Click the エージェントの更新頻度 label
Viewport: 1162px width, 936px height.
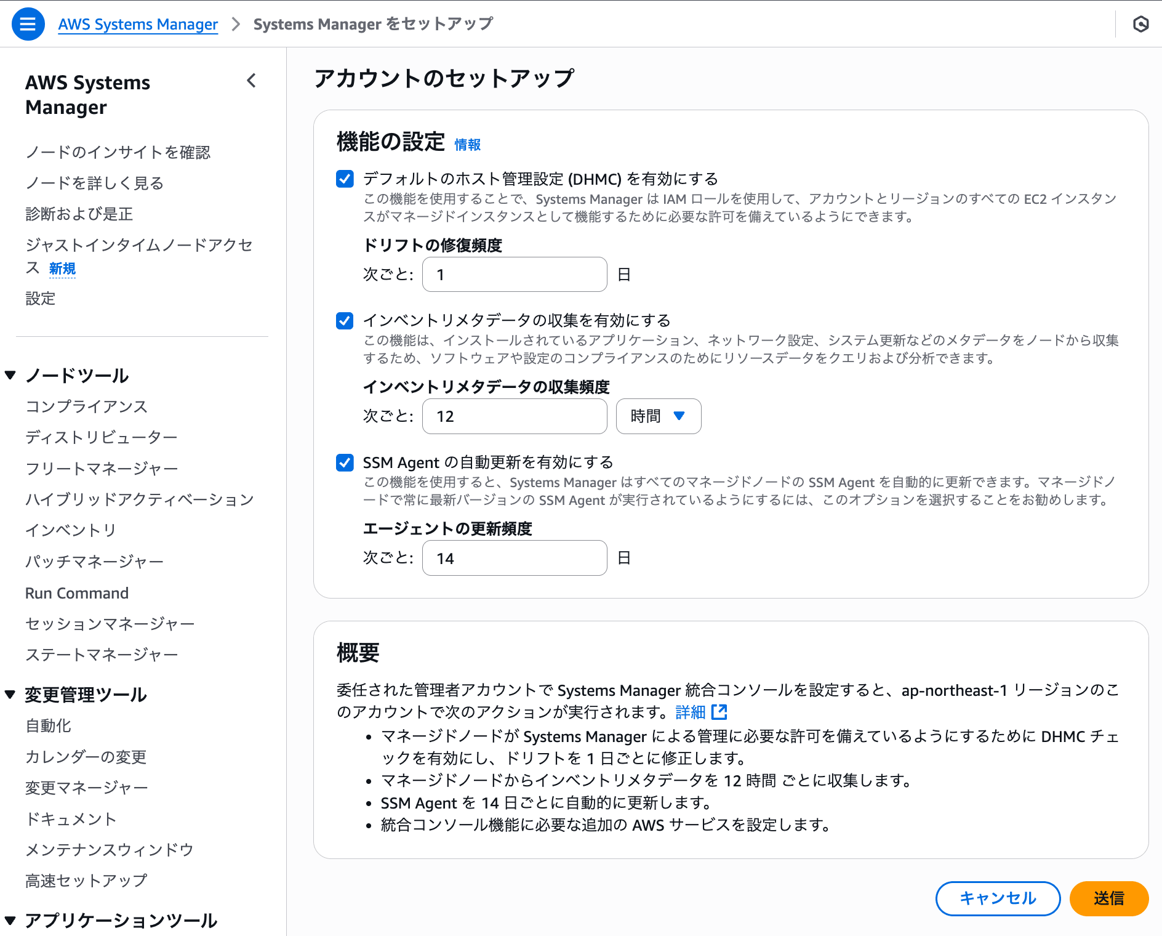point(447,528)
